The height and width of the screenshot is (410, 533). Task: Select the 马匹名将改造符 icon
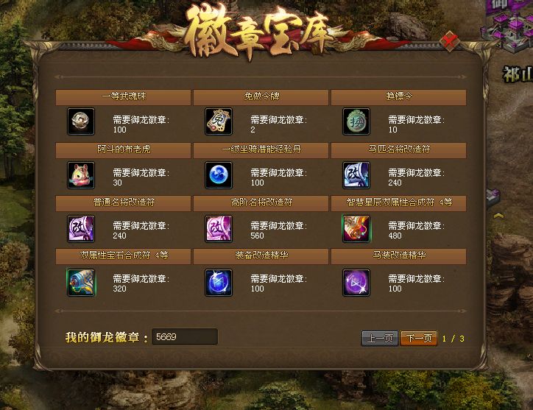point(356,174)
